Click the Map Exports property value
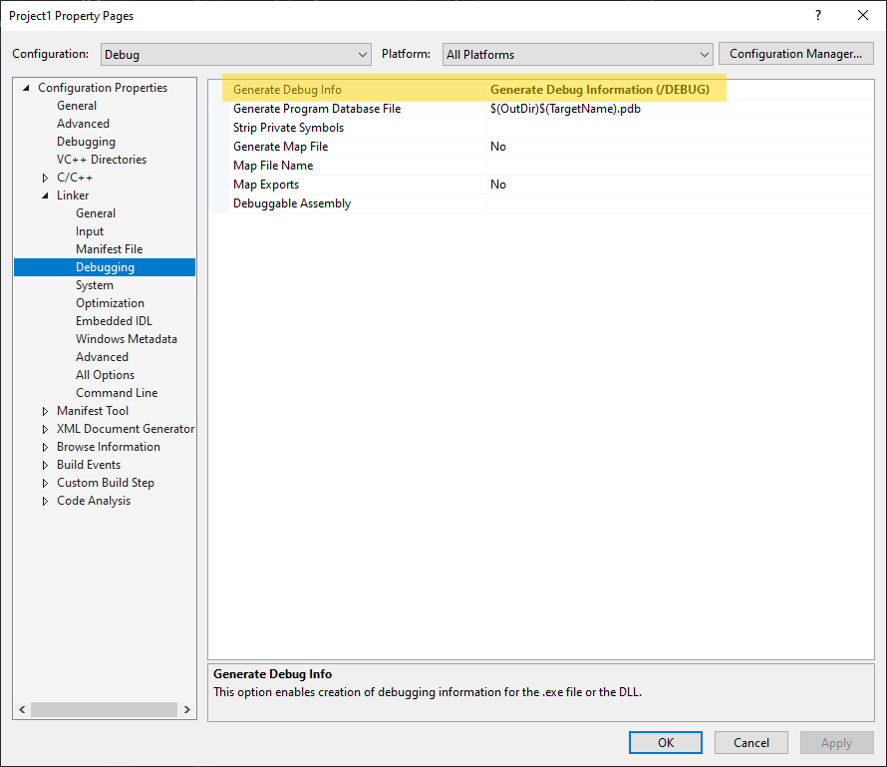 coord(678,185)
